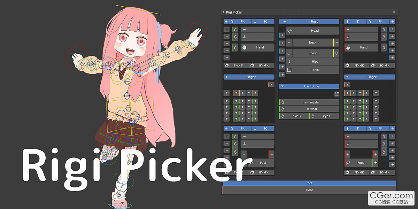The width and height of the screenshot is (418, 209).
Task: Run FK->IK snap in left arm panel
Action: click(236, 65)
